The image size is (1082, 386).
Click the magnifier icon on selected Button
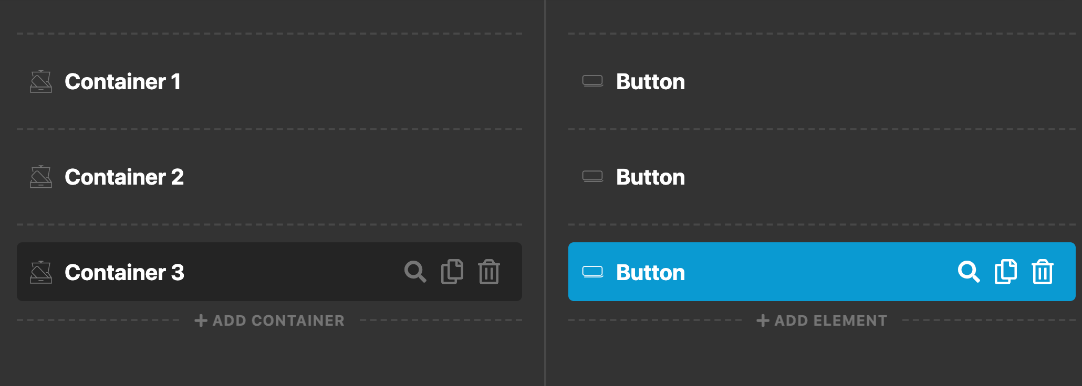tap(969, 272)
